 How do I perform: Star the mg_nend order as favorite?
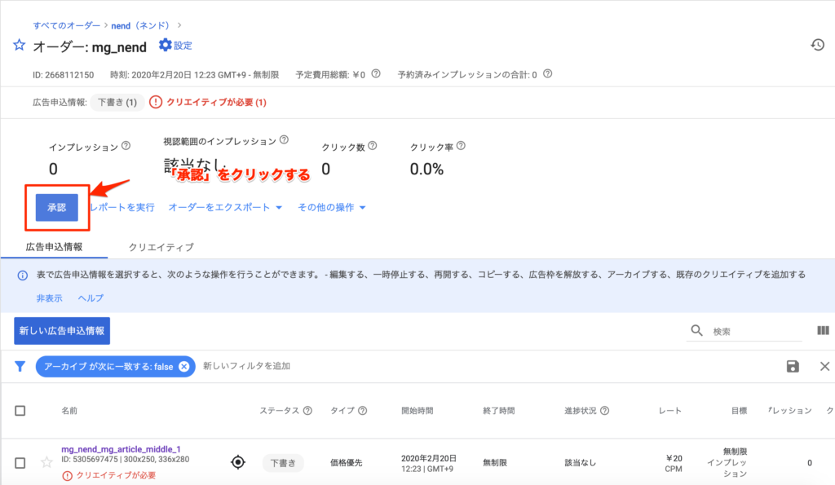click(x=20, y=46)
